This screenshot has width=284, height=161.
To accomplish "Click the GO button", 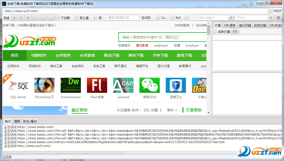I will (x=235, y=31).
